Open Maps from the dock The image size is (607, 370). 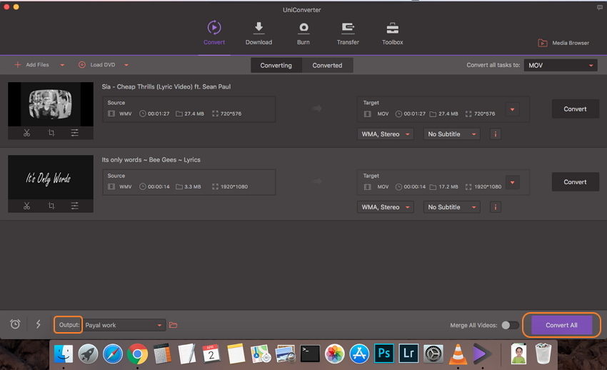[261, 354]
